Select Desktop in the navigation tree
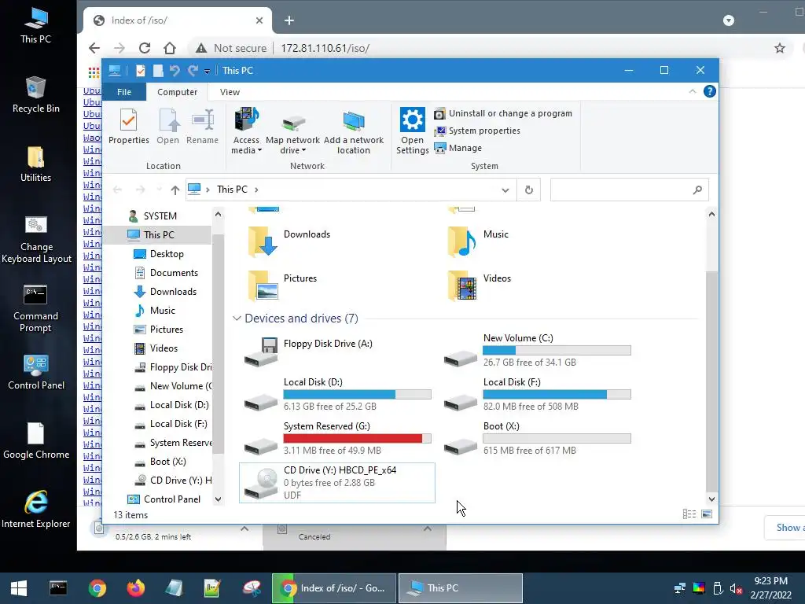This screenshot has width=805, height=604. [167, 254]
